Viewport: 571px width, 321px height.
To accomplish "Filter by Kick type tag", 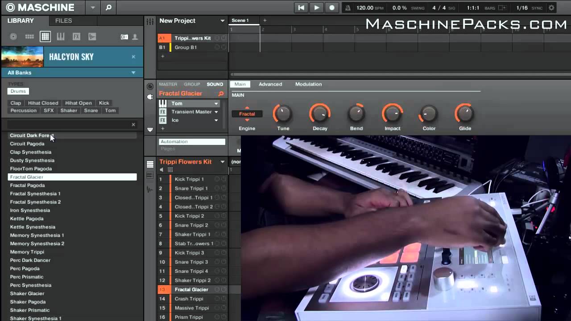I will [x=104, y=103].
